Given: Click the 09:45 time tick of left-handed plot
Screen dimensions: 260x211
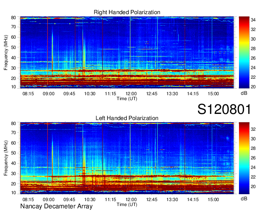Looking at the screenshot, I should point(69,200).
